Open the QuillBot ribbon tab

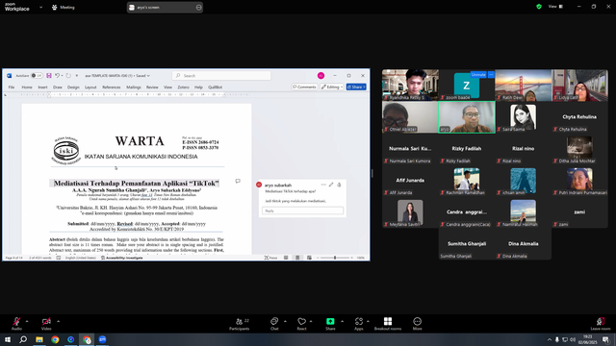click(x=215, y=87)
